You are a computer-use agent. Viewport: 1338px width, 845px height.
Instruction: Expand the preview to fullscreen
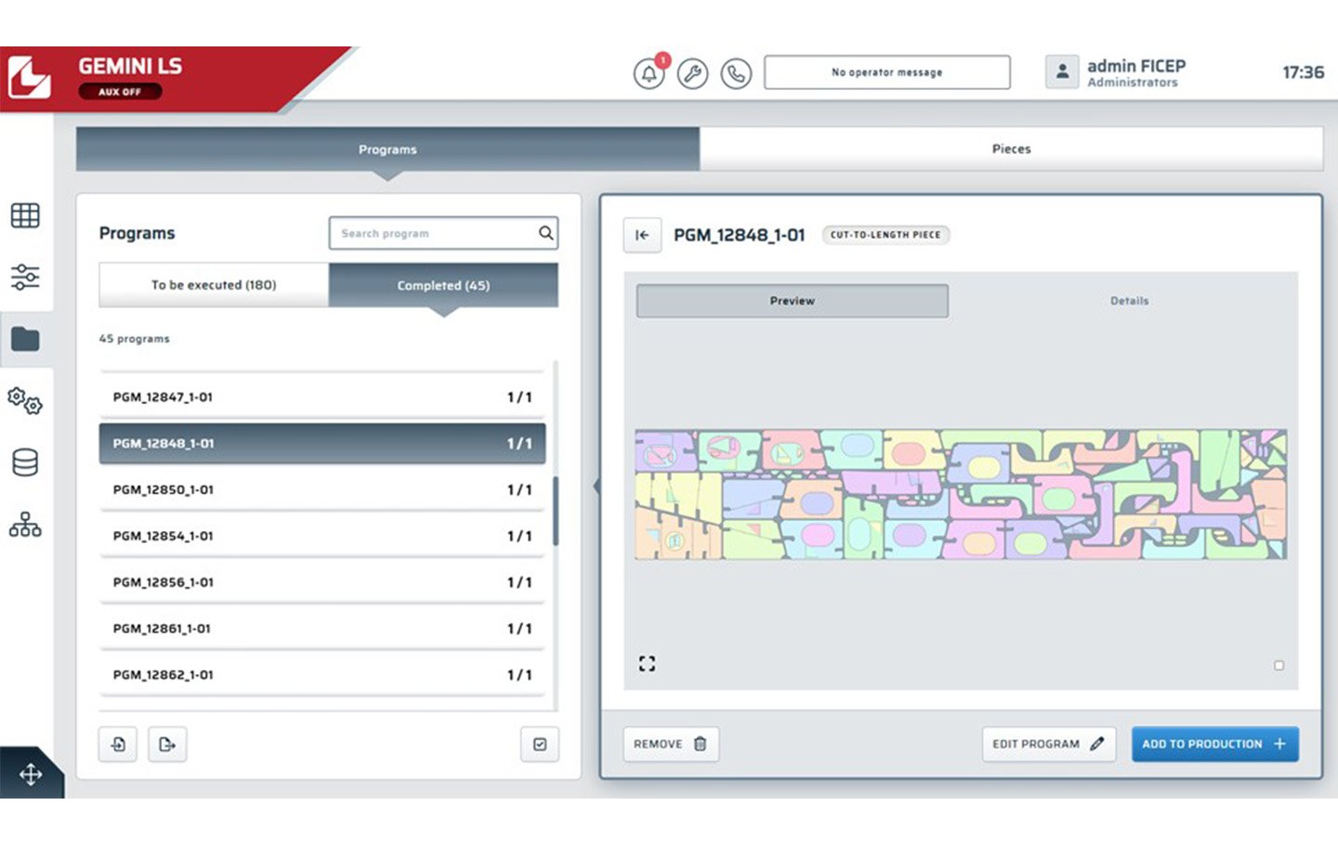pos(648,663)
